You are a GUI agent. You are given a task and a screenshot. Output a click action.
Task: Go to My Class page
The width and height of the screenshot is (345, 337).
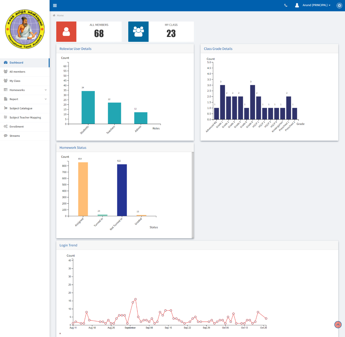point(15,81)
